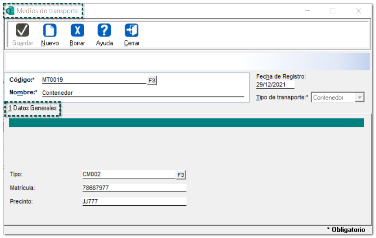Maximize the Medios de transporte window

pos(333,11)
